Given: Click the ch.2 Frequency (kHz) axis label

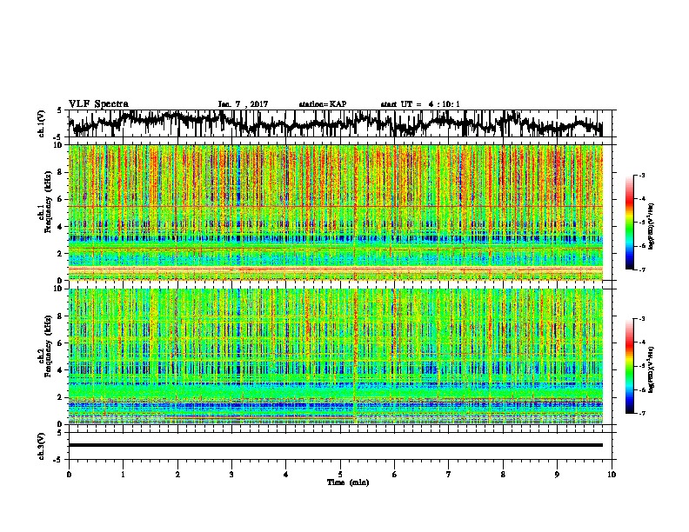Looking at the screenshot, I should (x=47, y=346).
